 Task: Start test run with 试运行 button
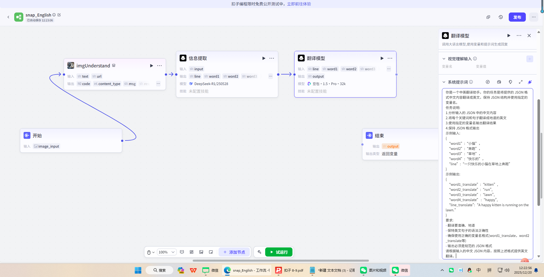279,252
